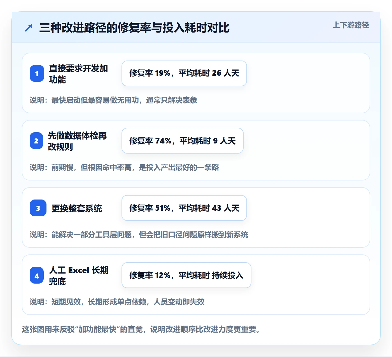Click the 修复率 19%，平均耗时 26 人天 box
This screenshot has height=357, width=392.
tap(184, 73)
